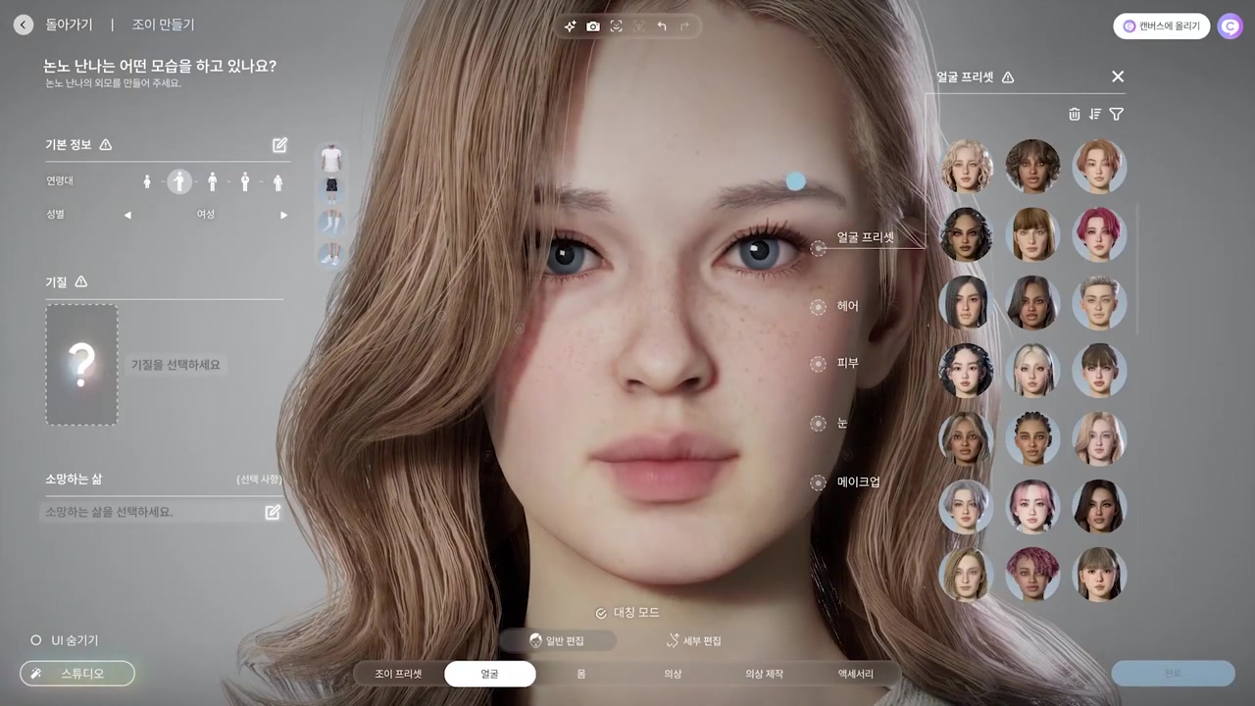Choose braided-hair face preset in fifth row
The width and height of the screenshot is (1255, 706).
(1032, 438)
